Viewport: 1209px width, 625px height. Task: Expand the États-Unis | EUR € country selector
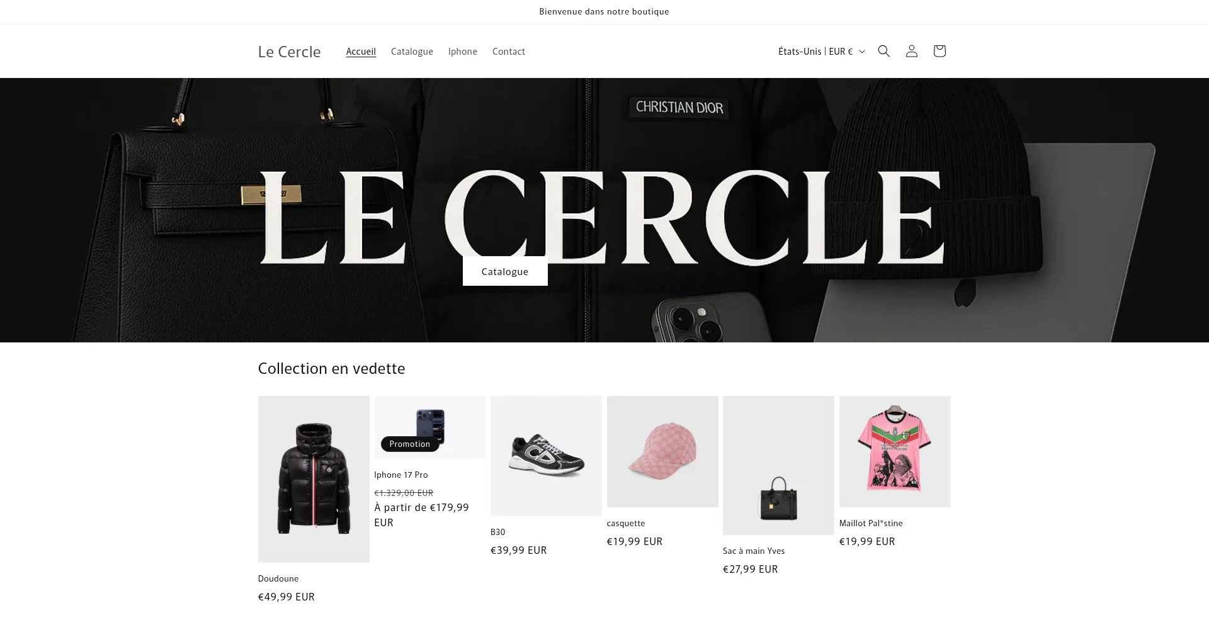(821, 52)
